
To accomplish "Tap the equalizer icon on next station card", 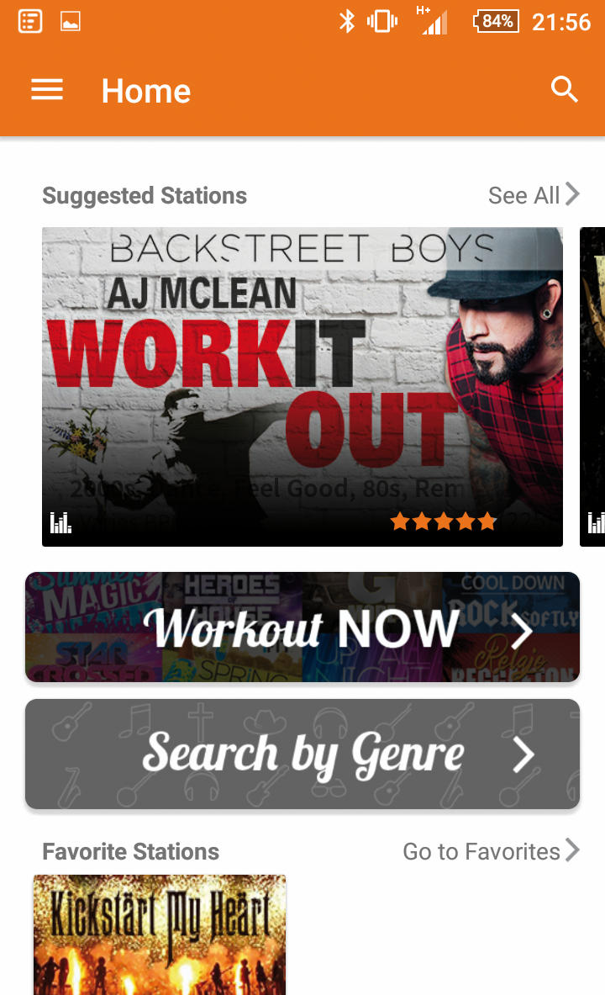I will point(596,523).
